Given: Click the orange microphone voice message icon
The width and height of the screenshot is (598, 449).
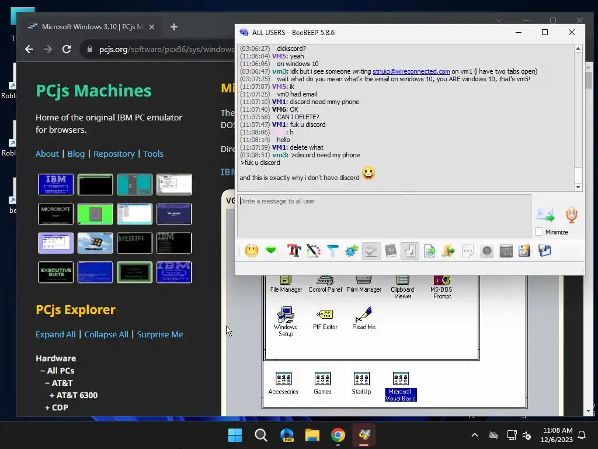Looking at the screenshot, I should pos(571,215).
